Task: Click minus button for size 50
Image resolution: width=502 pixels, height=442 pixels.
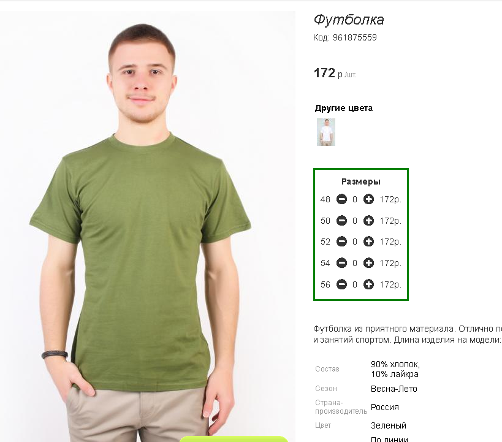Action: pyautogui.click(x=341, y=221)
